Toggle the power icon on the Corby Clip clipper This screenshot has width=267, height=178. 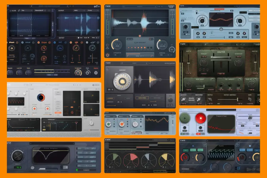coord(107,54)
